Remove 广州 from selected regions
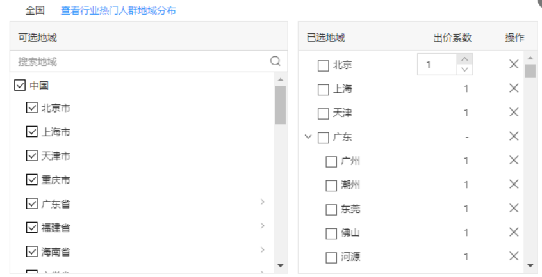542x277 pixels. tap(514, 161)
